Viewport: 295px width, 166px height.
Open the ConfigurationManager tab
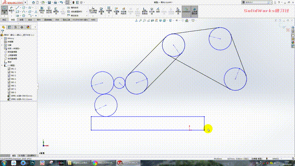tap(16, 27)
